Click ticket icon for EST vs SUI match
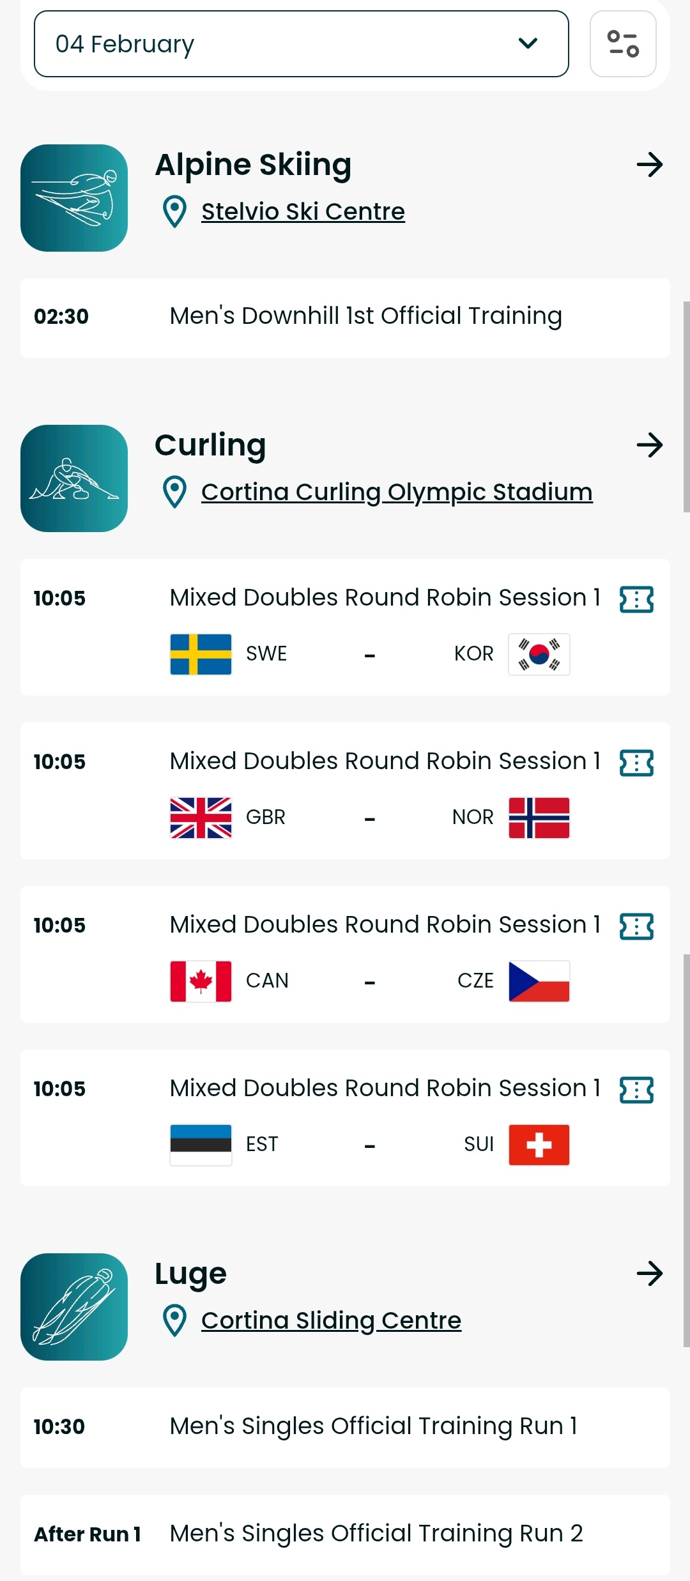This screenshot has width=690, height=1581. click(636, 1090)
